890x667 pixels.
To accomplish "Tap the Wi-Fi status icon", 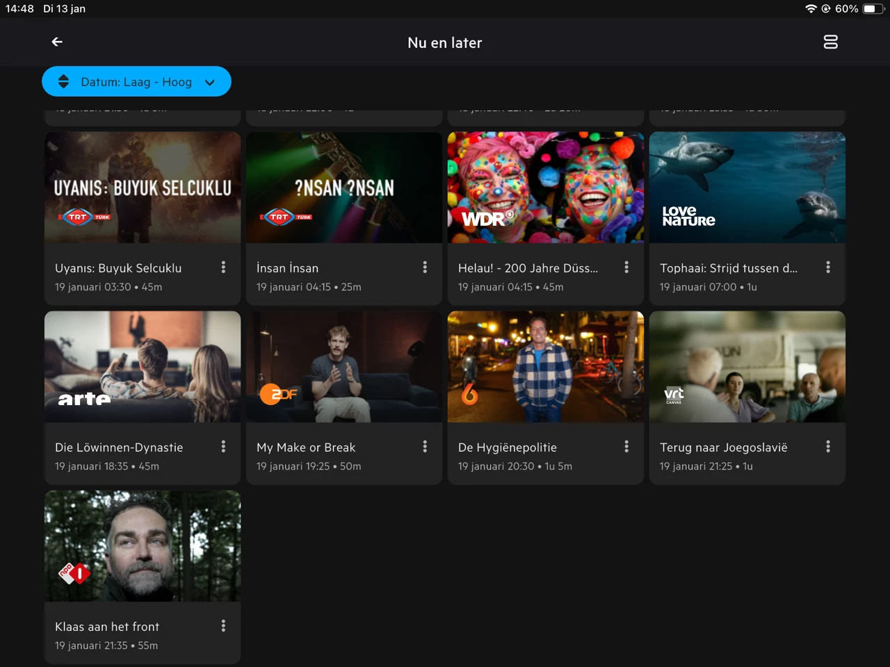I will coord(811,8).
